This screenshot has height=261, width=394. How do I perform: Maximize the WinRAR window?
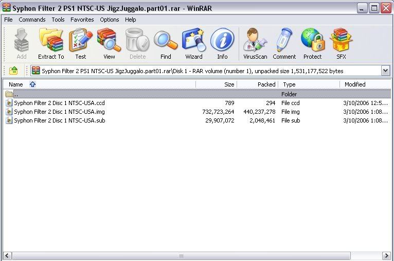click(x=374, y=8)
